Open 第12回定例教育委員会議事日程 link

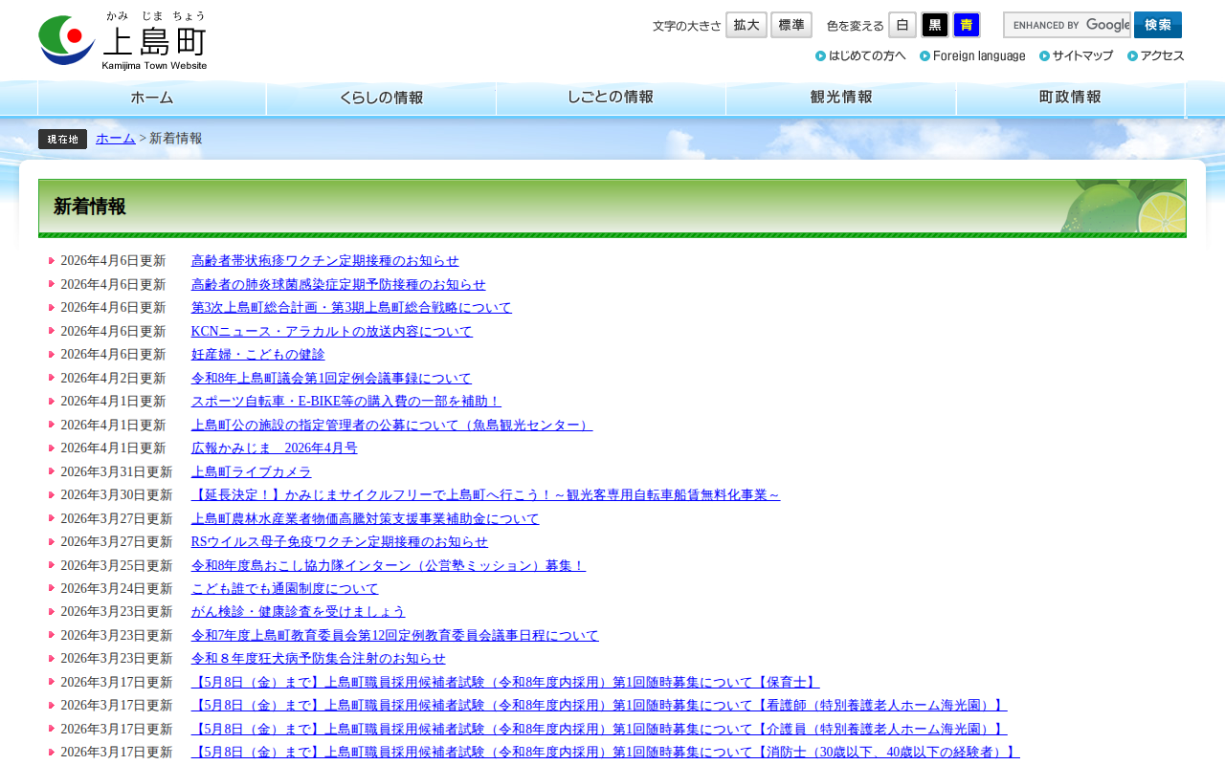(395, 636)
